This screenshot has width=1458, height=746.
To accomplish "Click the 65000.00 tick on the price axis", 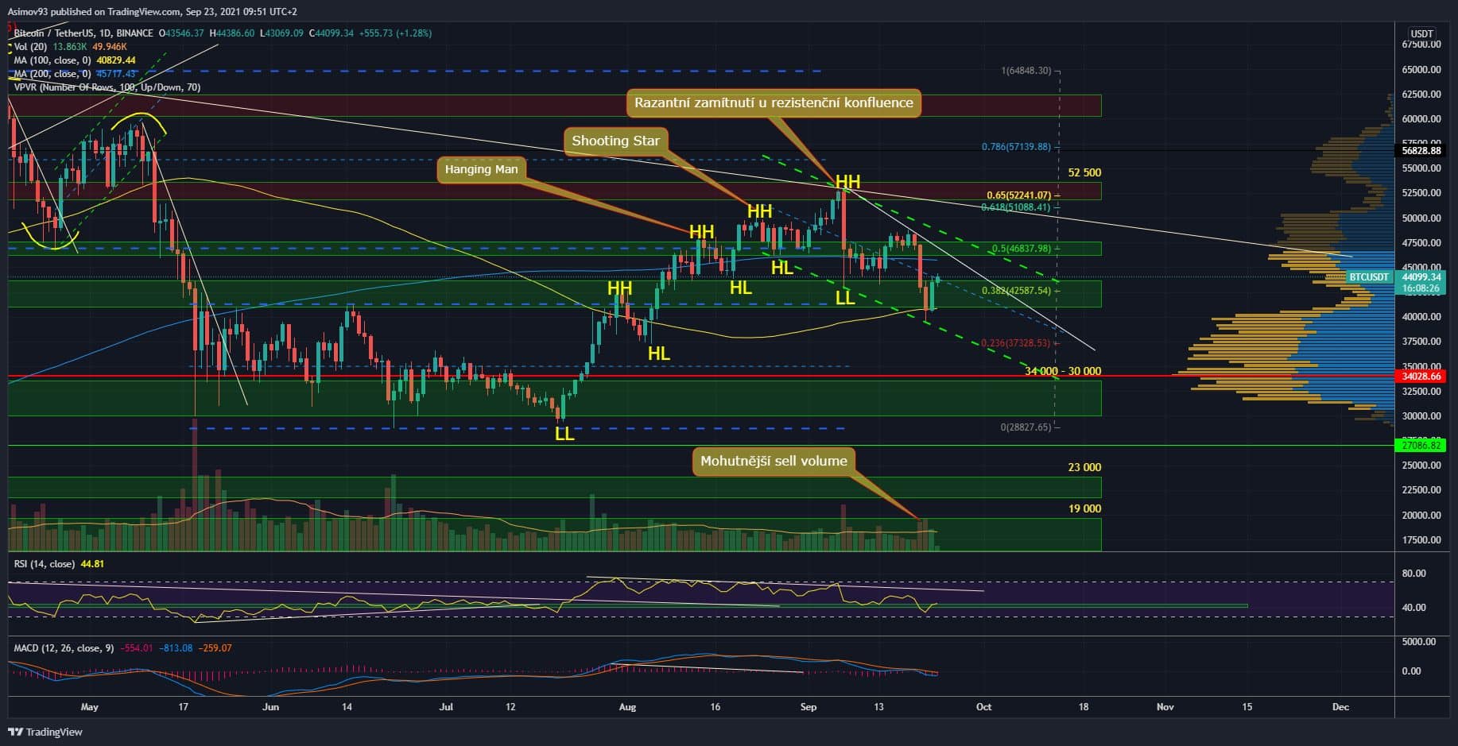I will [x=1421, y=70].
